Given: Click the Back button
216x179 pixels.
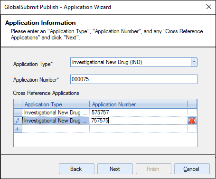Looking at the screenshot, I should coord(76,169).
